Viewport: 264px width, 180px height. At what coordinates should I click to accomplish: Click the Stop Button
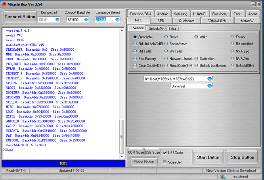pyautogui.click(x=242, y=157)
